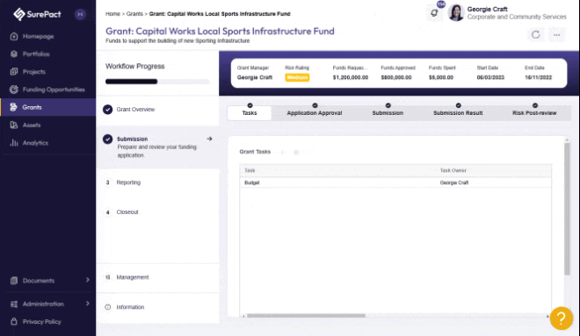Click the Submission step arrow icon
The image size is (580, 336).
point(209,139)
